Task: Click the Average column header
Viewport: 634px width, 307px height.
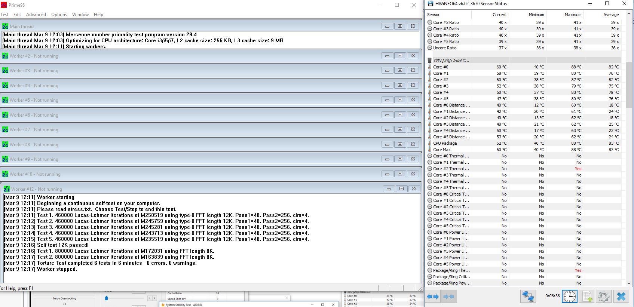Action: coord(603,15)
